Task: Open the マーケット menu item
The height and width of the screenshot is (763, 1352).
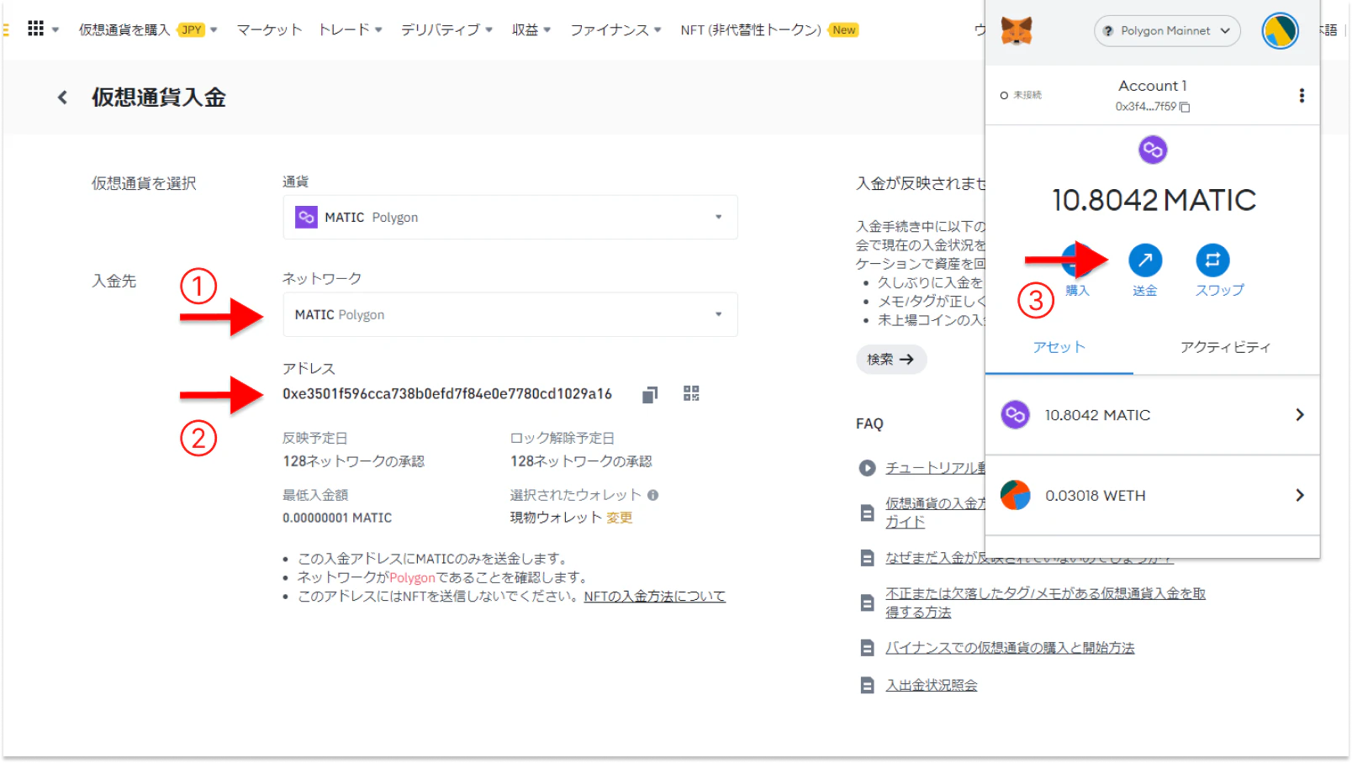Action: point(269,30)
